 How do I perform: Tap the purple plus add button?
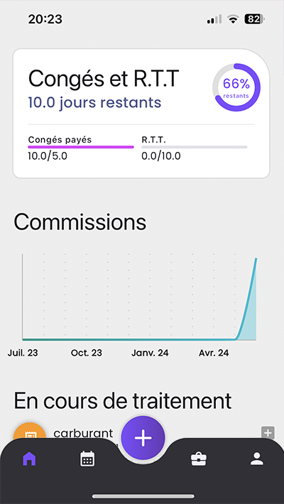pos(143,439)
